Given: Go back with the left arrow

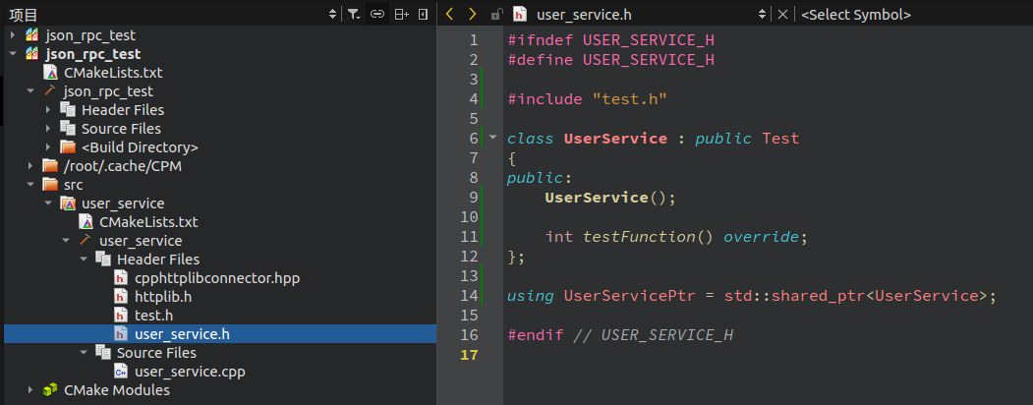Looking at the screenshot, I should [449, 14].
